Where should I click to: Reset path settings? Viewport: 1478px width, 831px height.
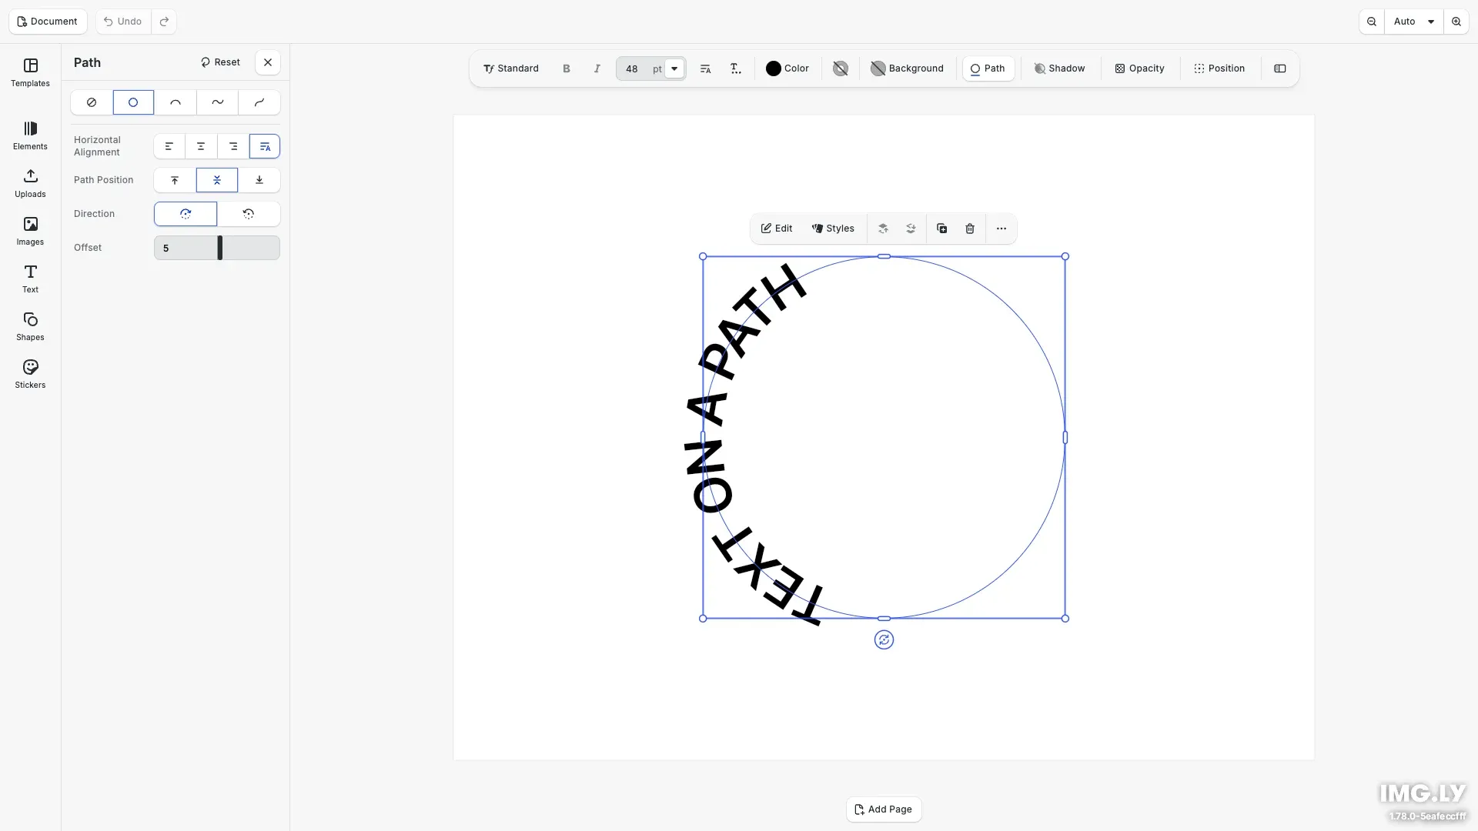point(220,62)
